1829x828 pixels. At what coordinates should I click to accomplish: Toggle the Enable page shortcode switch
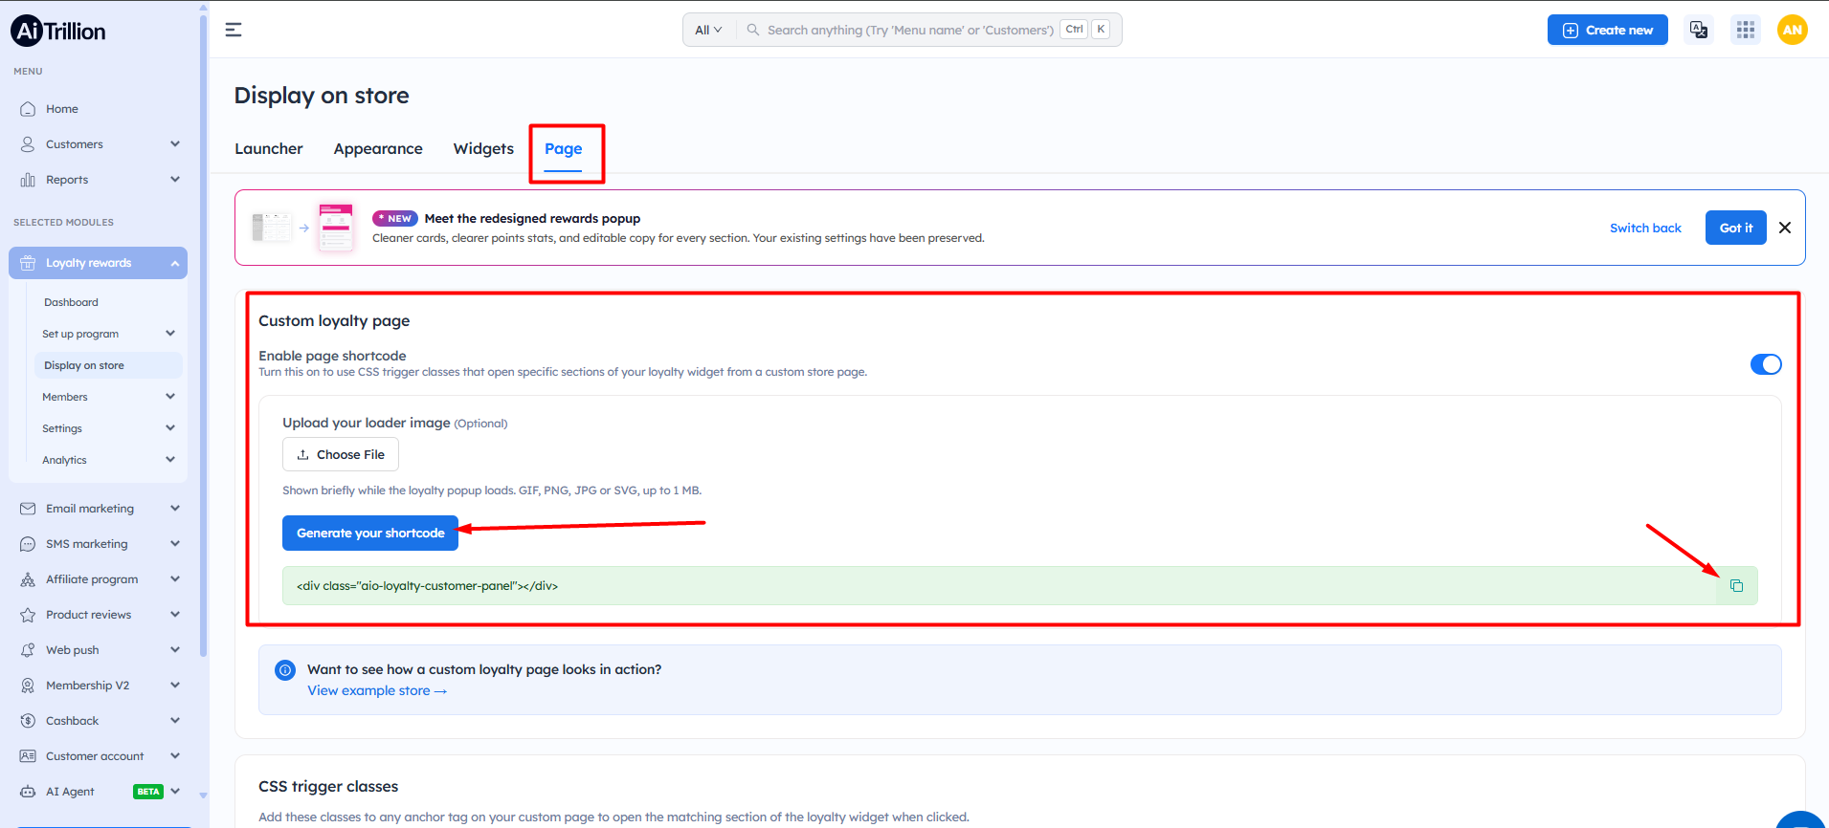pyautogui.click(x=1766, y=364)
